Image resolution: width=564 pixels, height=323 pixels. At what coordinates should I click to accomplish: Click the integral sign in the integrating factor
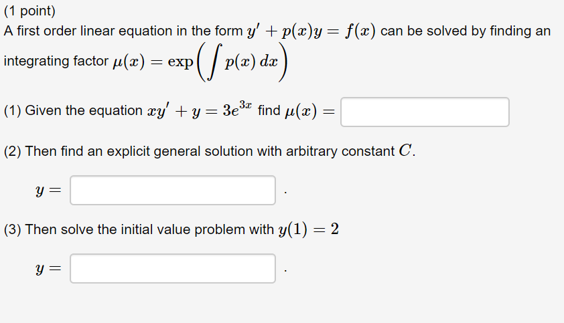(x=214, y=62)
